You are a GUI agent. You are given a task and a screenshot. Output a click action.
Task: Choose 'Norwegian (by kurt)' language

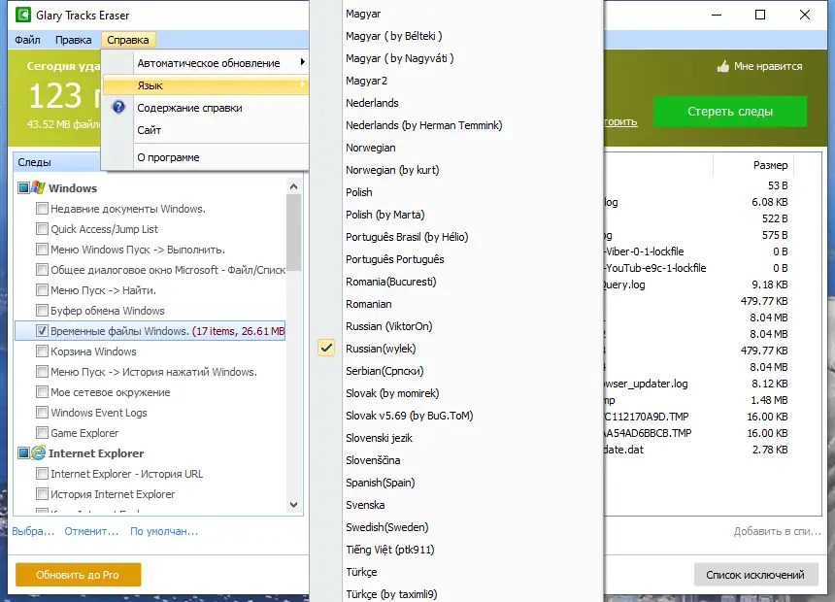coord(392,169)
